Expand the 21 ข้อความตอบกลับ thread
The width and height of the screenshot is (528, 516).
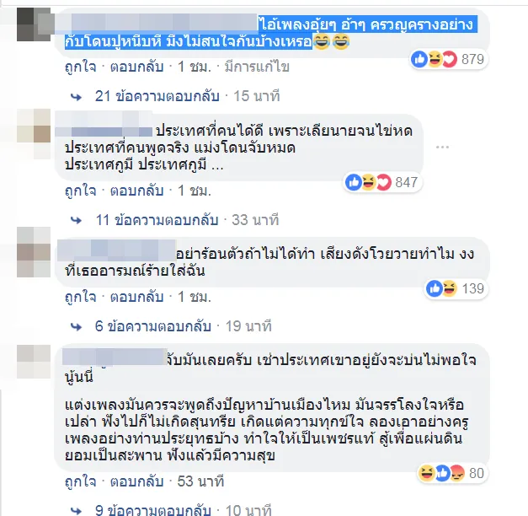(157, 96)
